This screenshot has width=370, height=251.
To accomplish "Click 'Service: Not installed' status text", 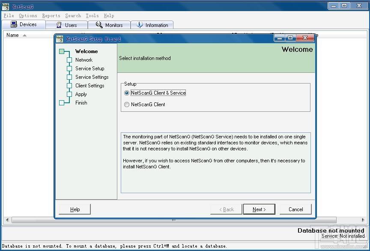I will tap(343, 236).
